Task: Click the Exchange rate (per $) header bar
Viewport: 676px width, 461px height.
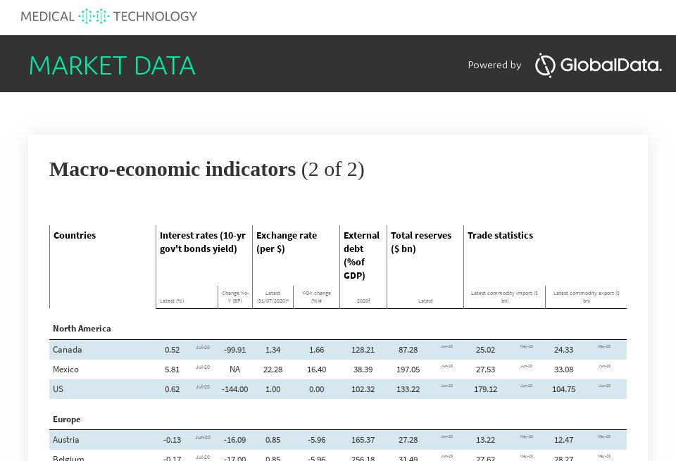Action: pyautogui.click(x=287, y=242)
